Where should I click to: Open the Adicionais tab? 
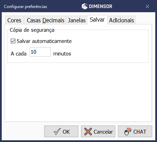point(121,20)
